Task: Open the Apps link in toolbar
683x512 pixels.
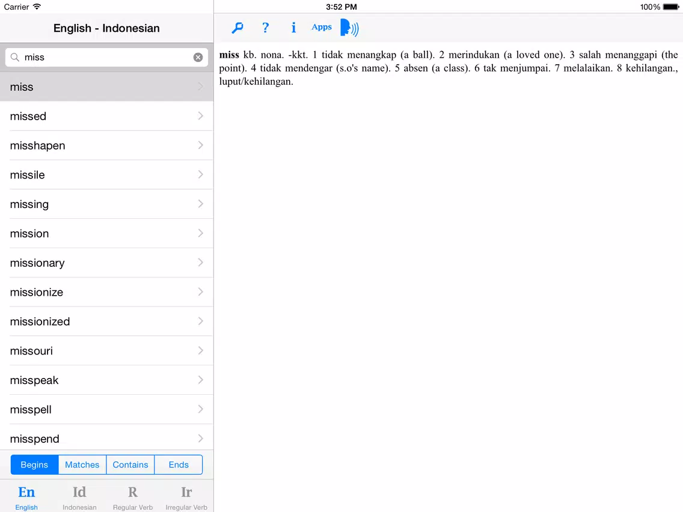Action: pyautogui.click(x=322, y=27)
